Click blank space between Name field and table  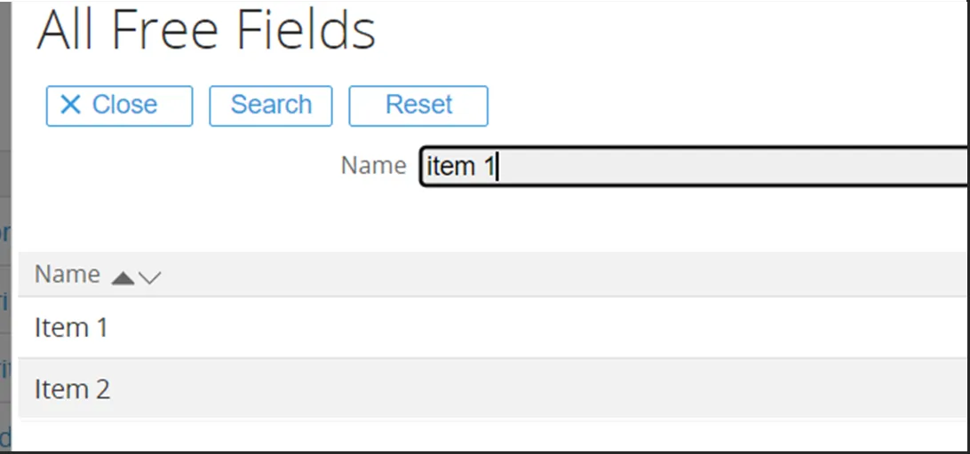point(444,220)
